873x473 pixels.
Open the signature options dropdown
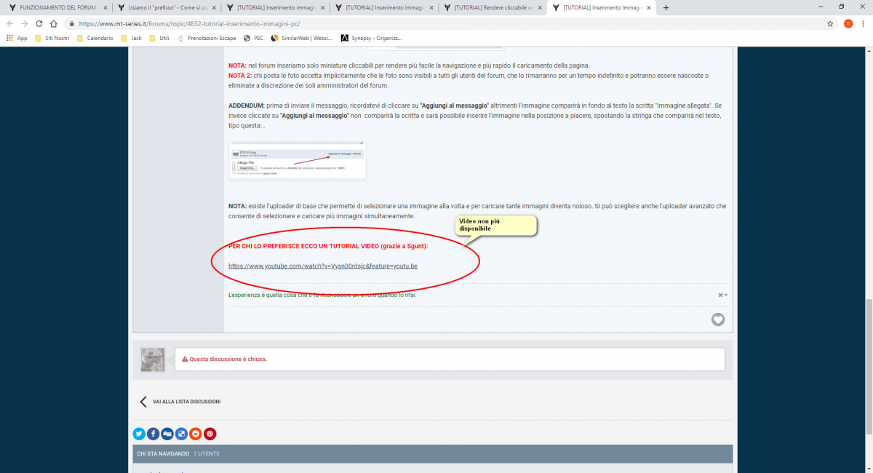(723, 295)
